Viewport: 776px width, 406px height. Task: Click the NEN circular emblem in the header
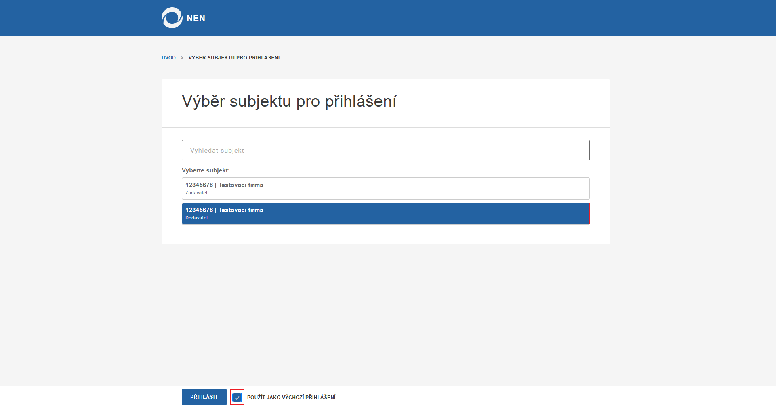tap(171, 17)
